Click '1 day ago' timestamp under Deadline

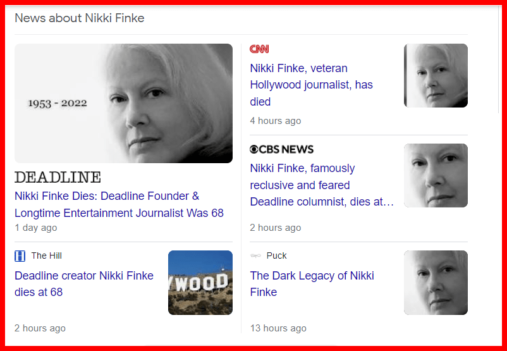coord(36,228)
